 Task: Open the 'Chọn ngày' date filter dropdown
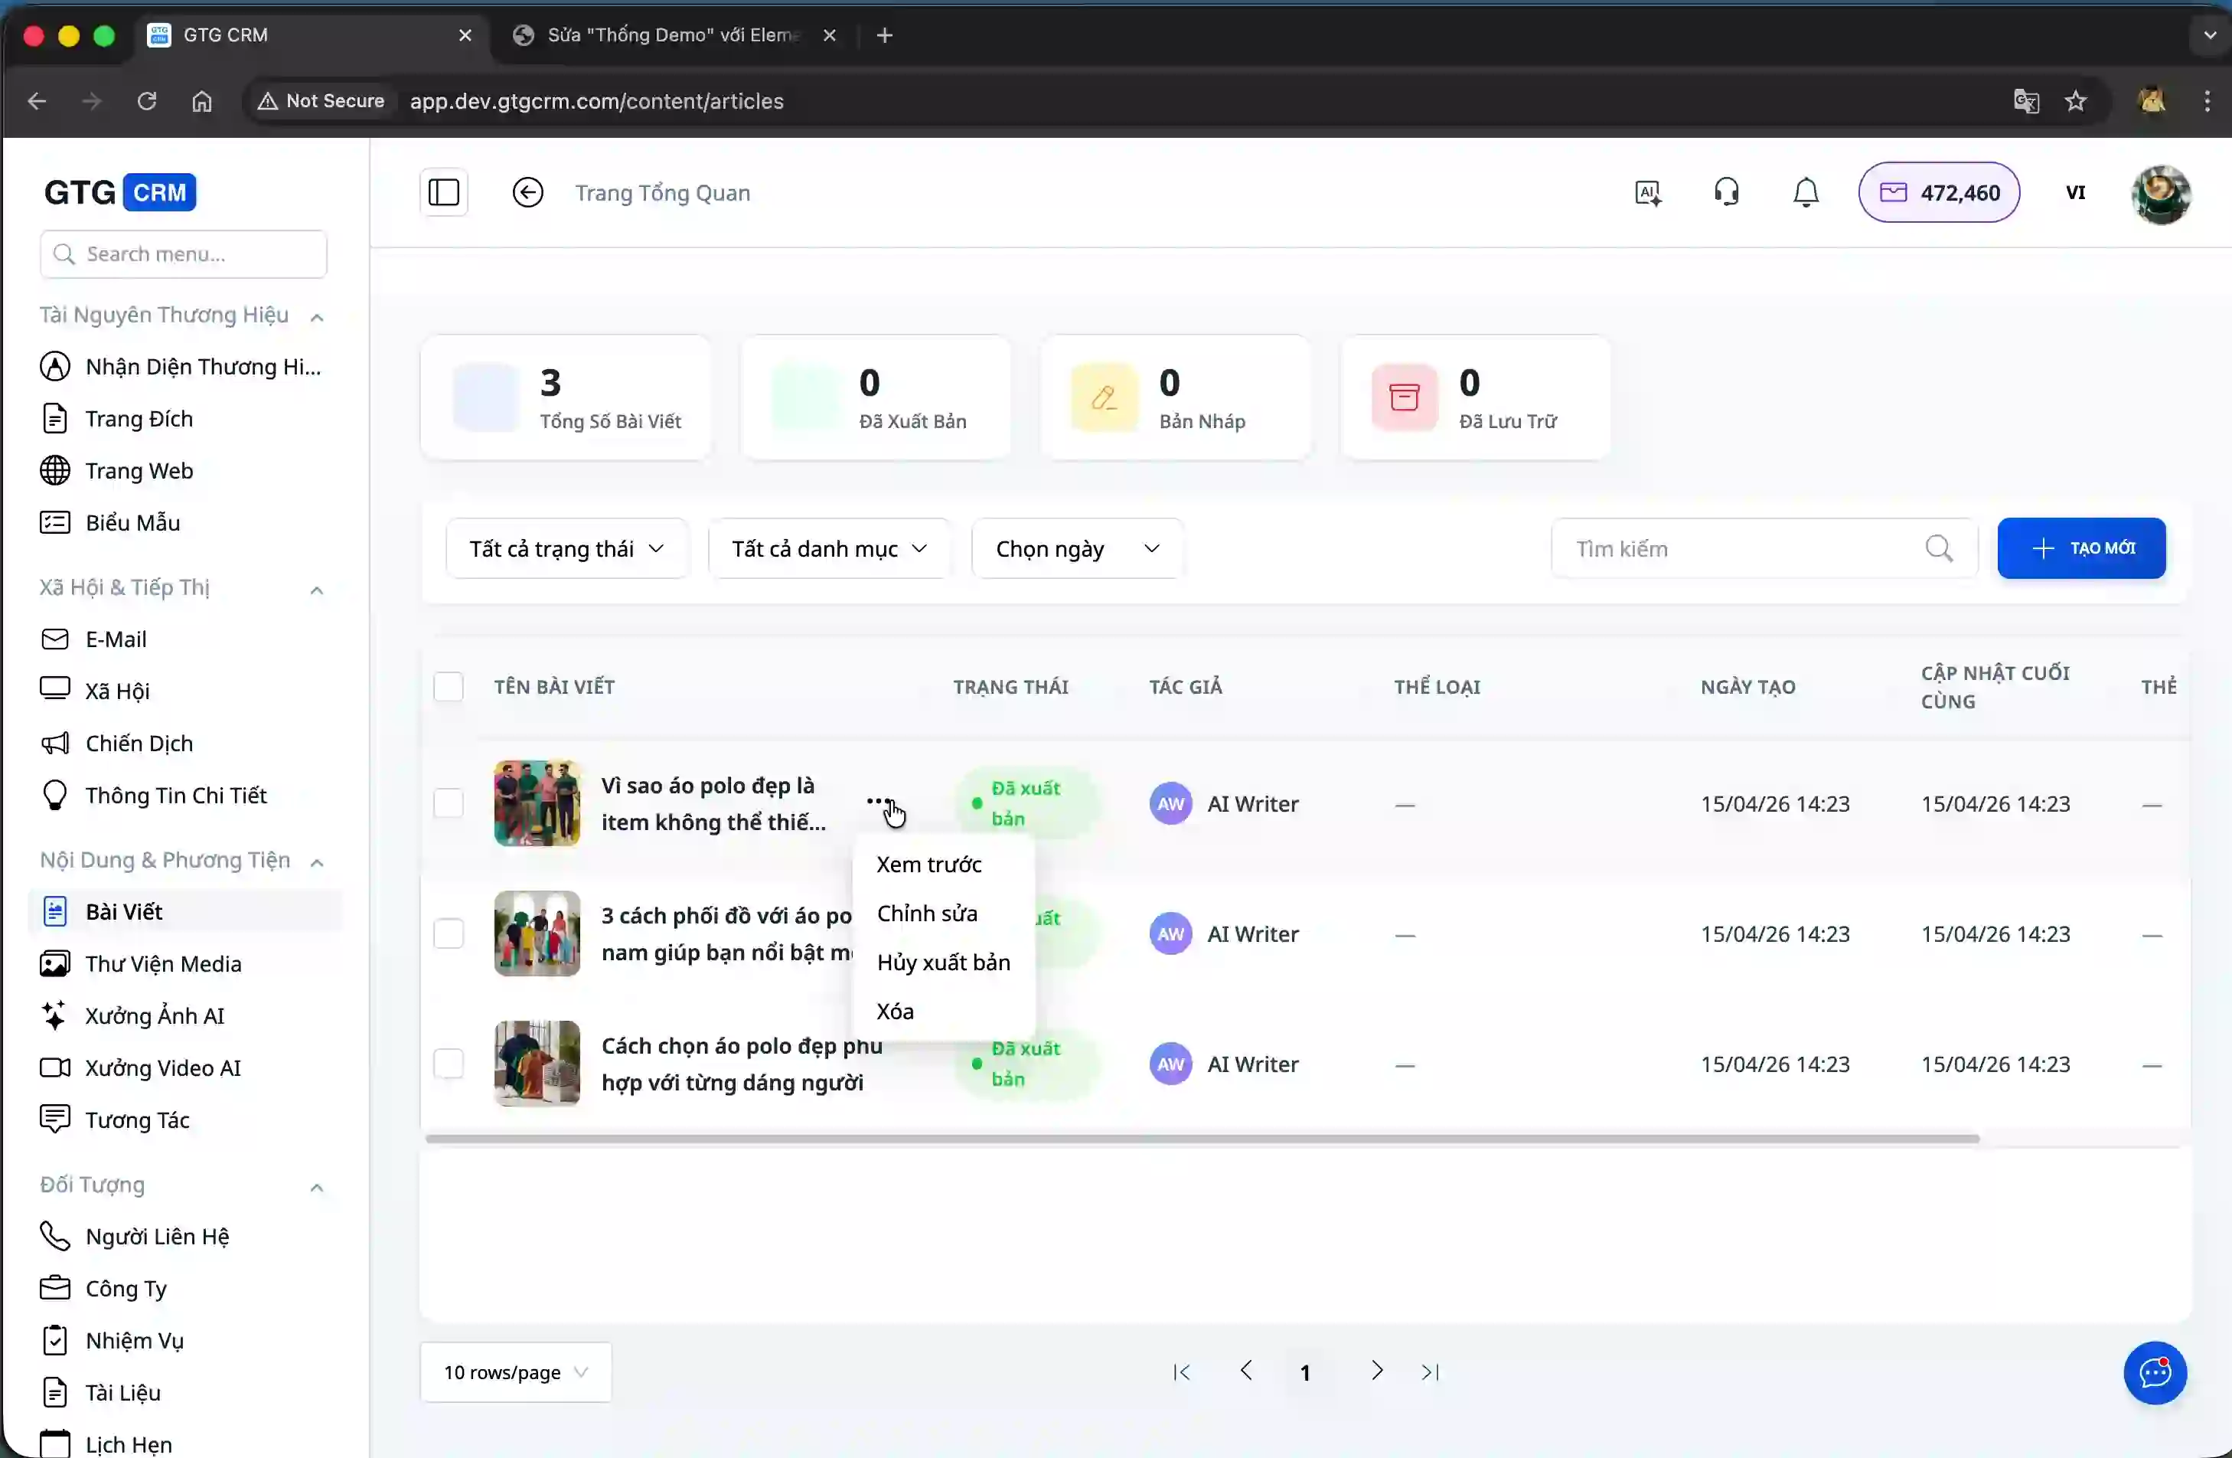pyautogui.click(x=1075, y=548)
